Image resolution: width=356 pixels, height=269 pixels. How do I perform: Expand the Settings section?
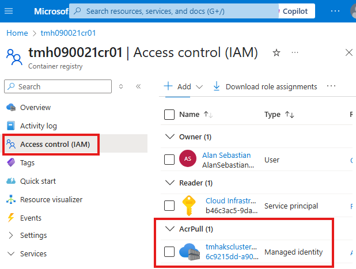(11, 236)
